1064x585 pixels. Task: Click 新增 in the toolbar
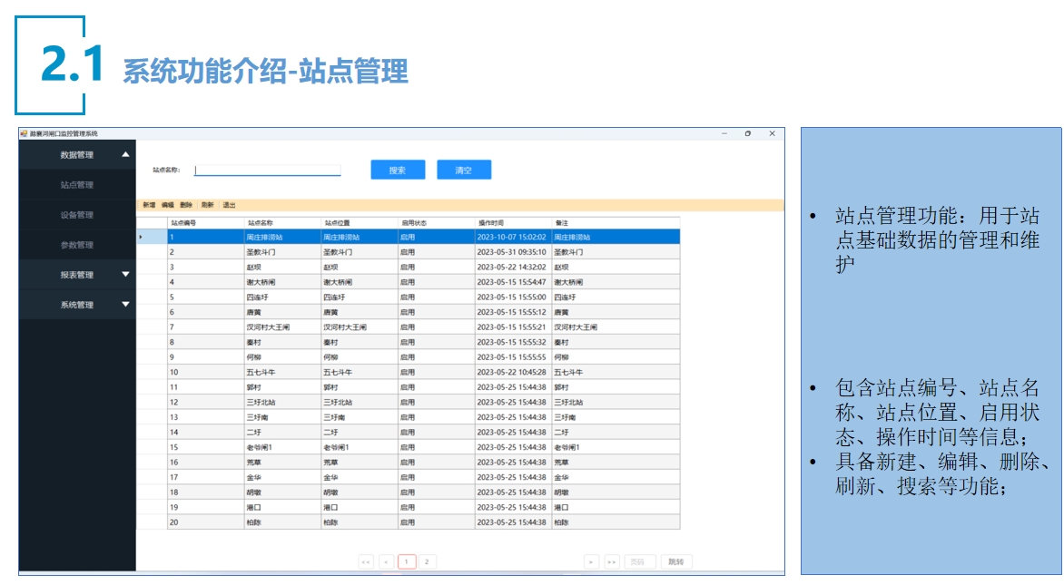point(149,205)
